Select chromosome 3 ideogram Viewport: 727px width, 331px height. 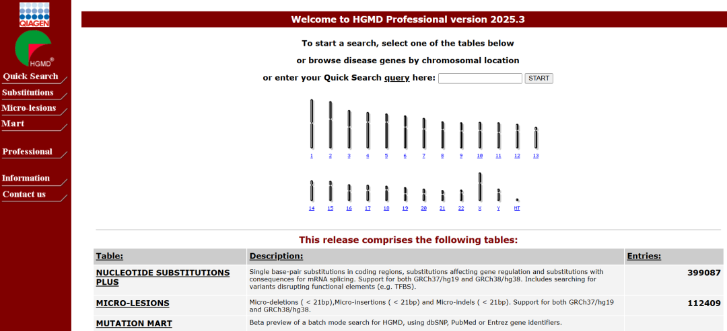349,130
